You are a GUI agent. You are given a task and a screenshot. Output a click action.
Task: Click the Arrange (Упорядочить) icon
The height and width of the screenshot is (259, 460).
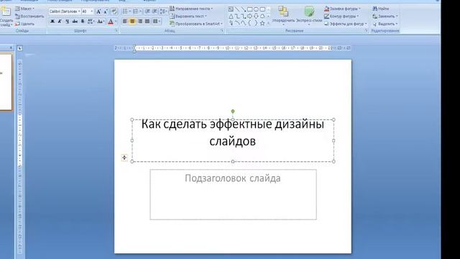coord(283,12)
